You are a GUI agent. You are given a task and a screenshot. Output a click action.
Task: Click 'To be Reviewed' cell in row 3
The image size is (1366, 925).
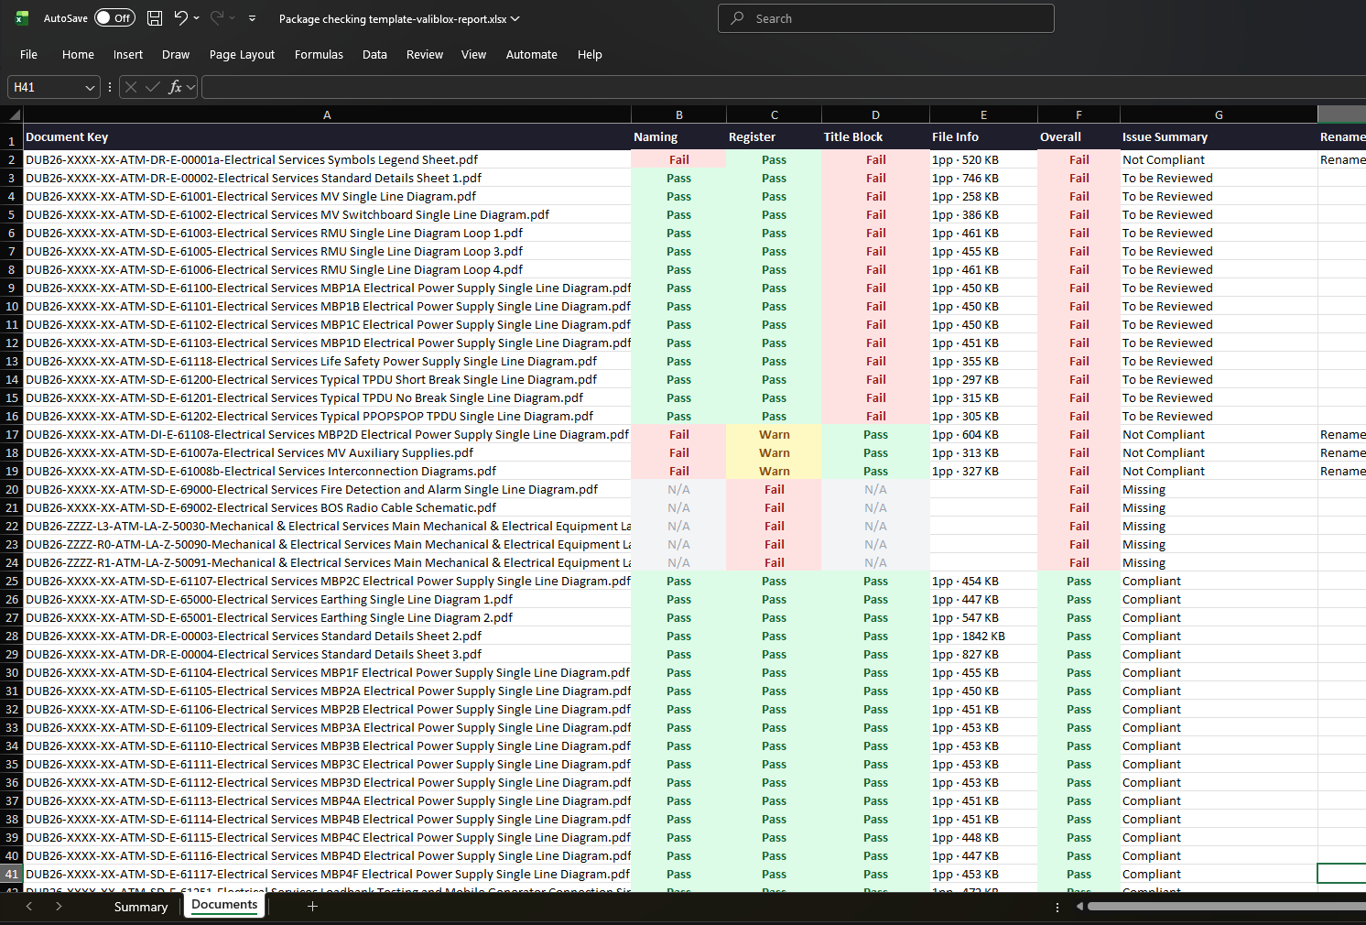(x=1219, y=179)
